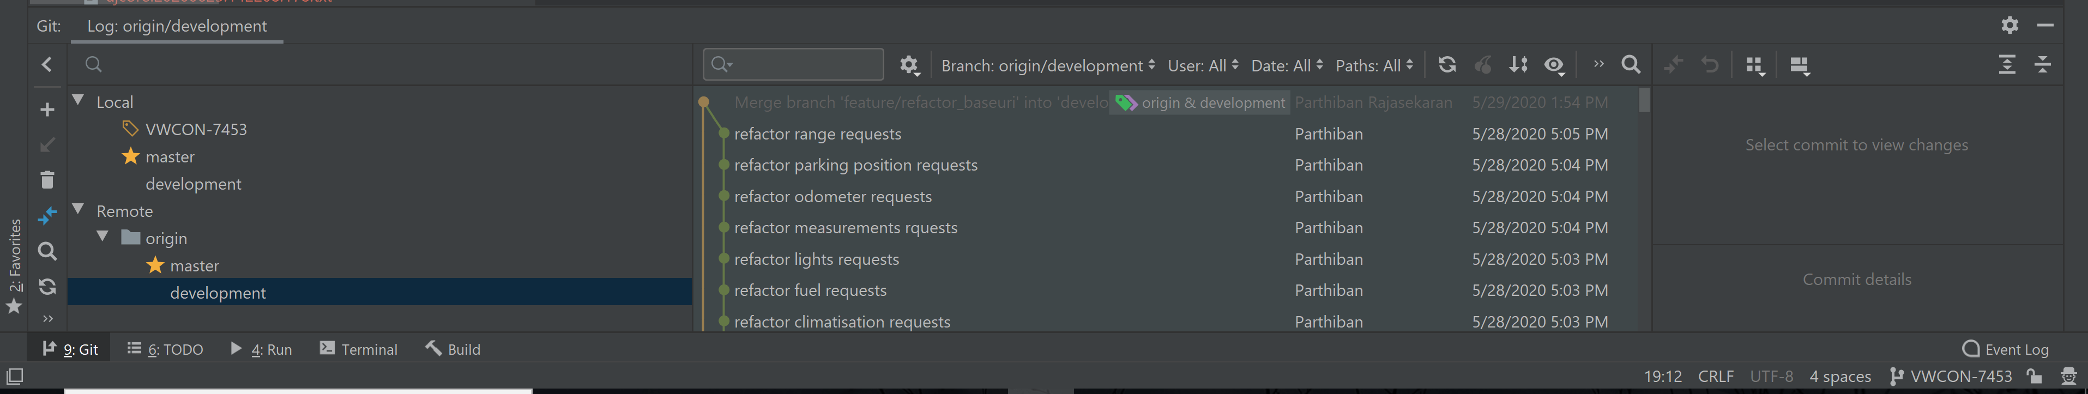Hide the Git Branches pane with the left arrow
Screen dimensions: 2088x394
coord(47,65)
